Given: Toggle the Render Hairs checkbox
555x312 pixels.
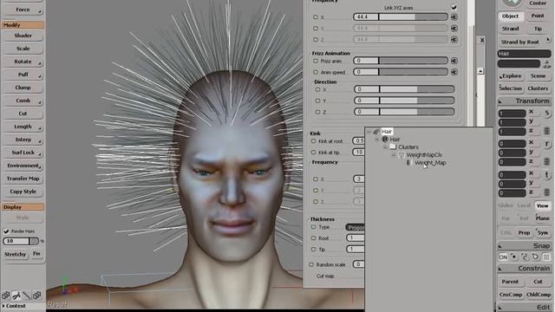Looking at the screenshot, I should coord(6,231).
